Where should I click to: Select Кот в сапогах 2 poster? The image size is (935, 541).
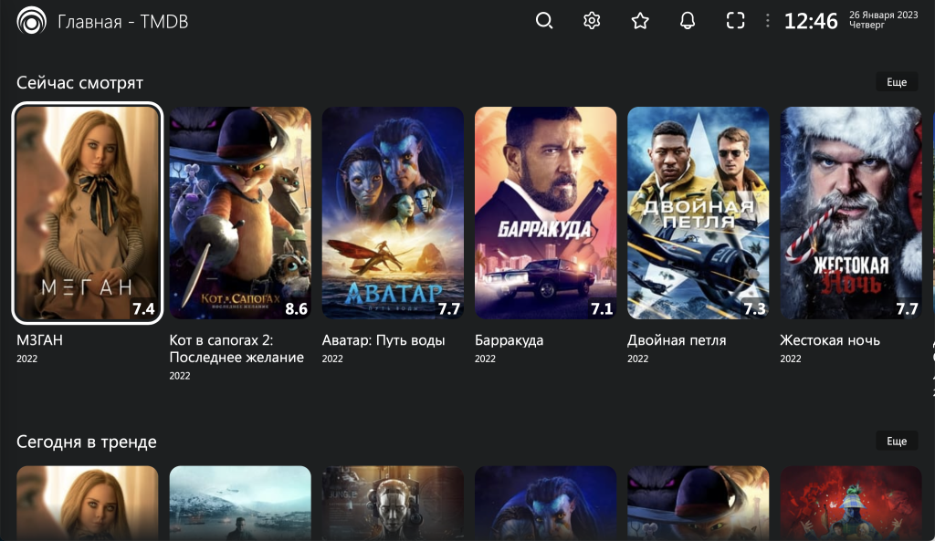click(x=240, y=213)
